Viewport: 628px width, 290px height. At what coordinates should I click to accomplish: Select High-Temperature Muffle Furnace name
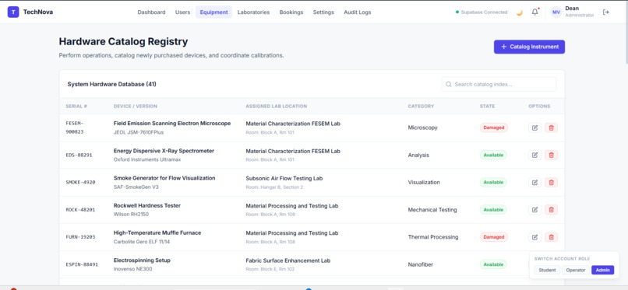[157, 233]
